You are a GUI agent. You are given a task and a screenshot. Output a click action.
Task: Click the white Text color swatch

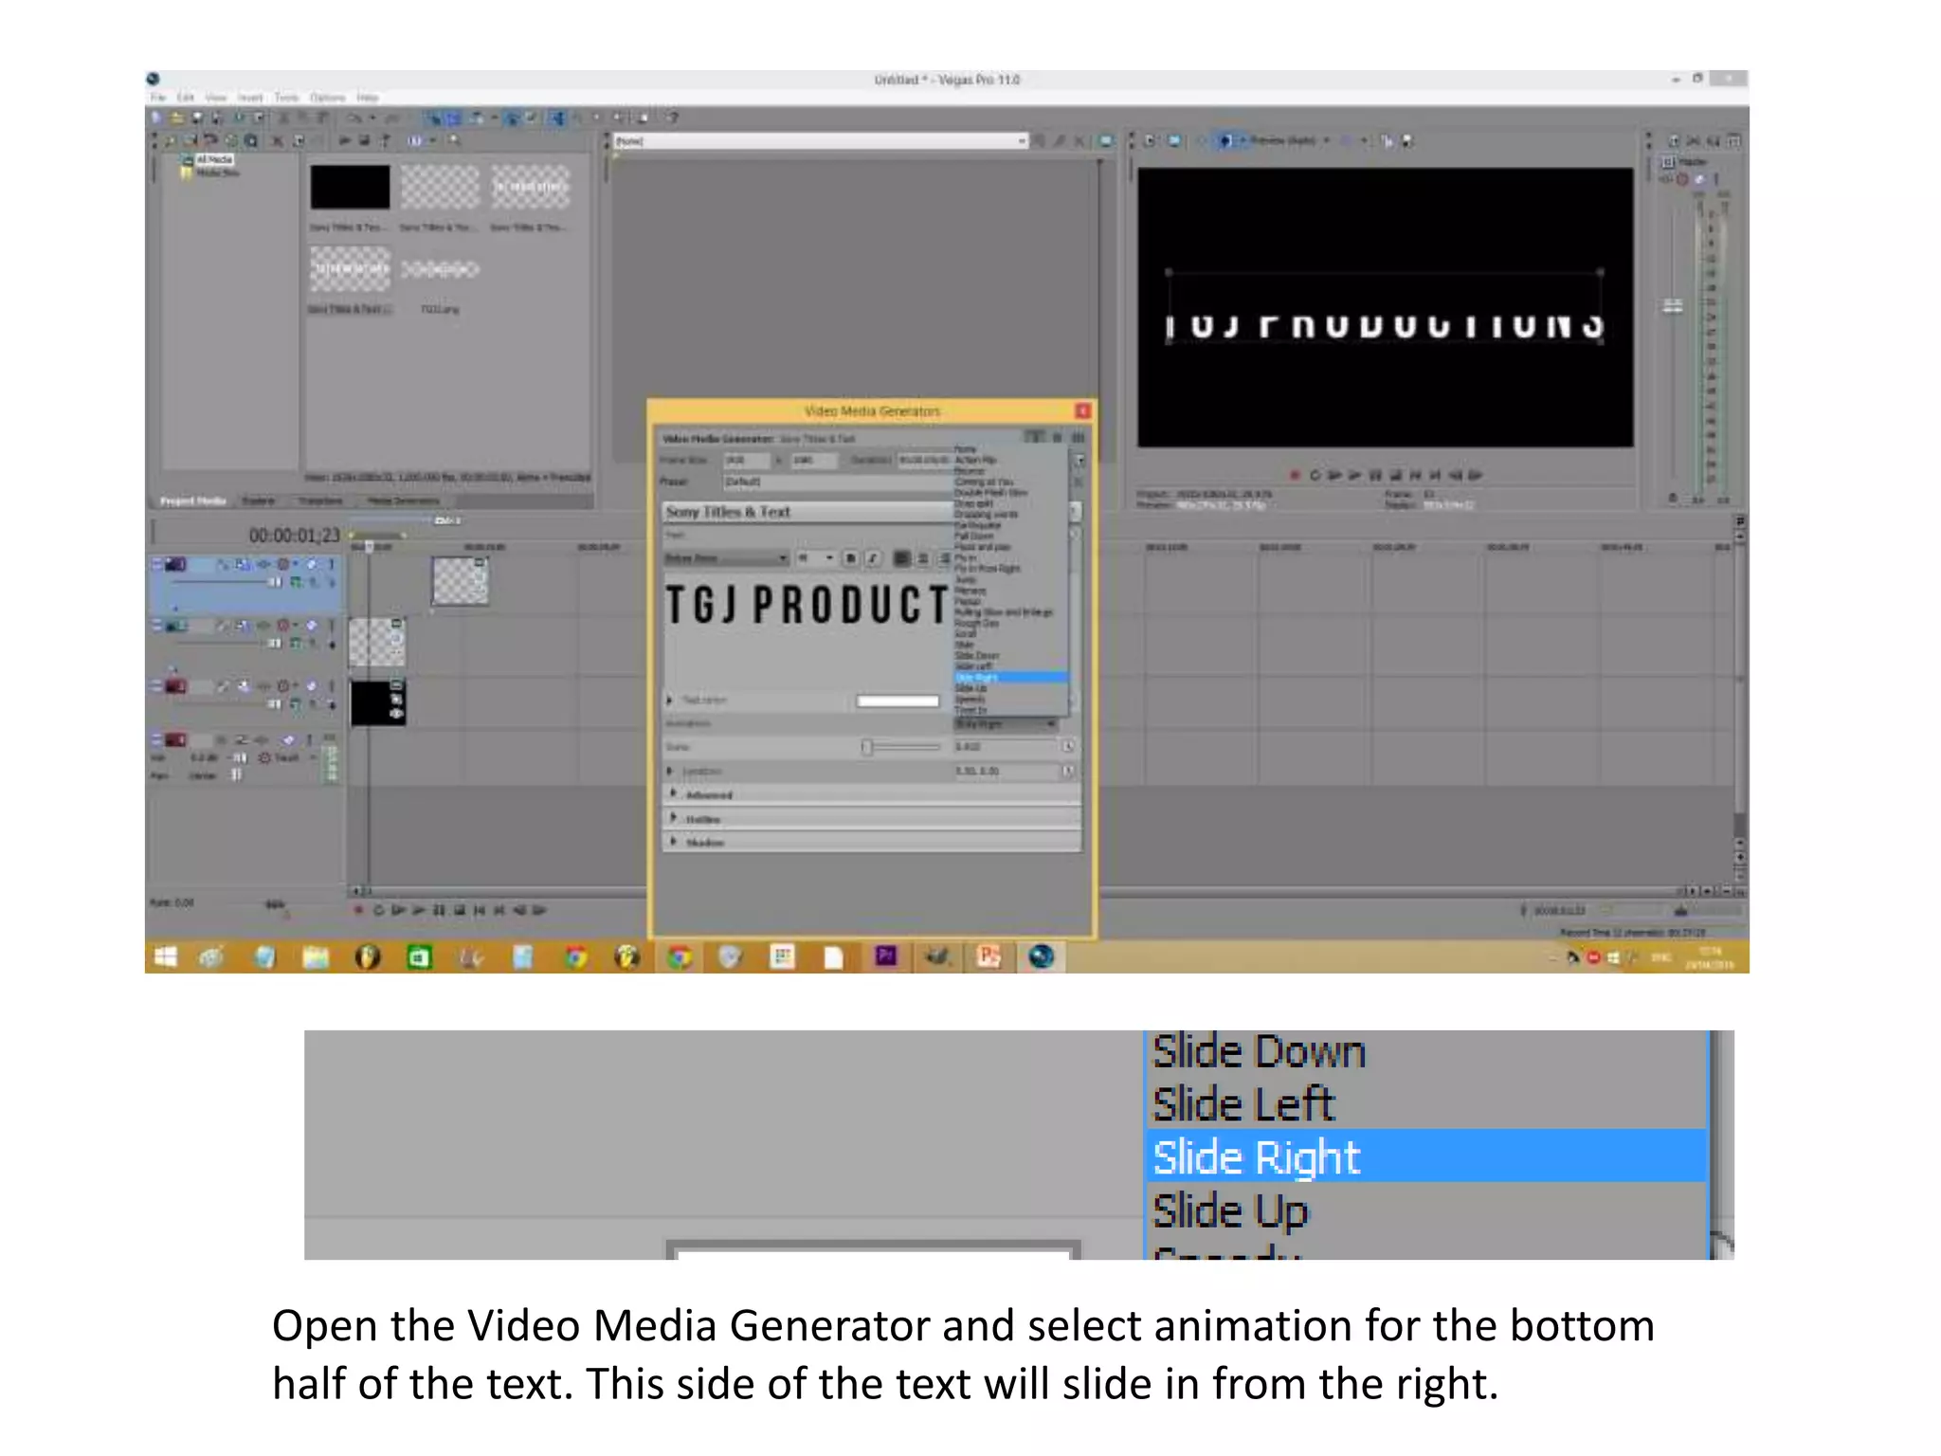[898, 701]
